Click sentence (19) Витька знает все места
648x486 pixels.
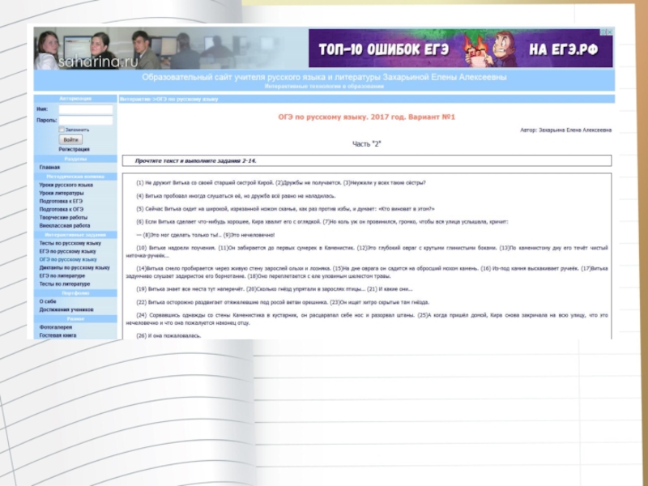click(x=191, y=289)
